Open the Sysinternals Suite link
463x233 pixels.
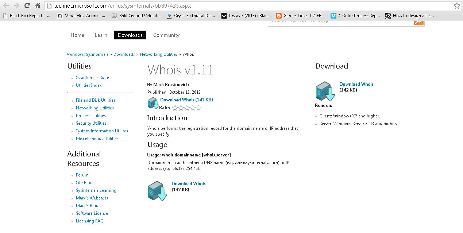click(x=92, y=77)
